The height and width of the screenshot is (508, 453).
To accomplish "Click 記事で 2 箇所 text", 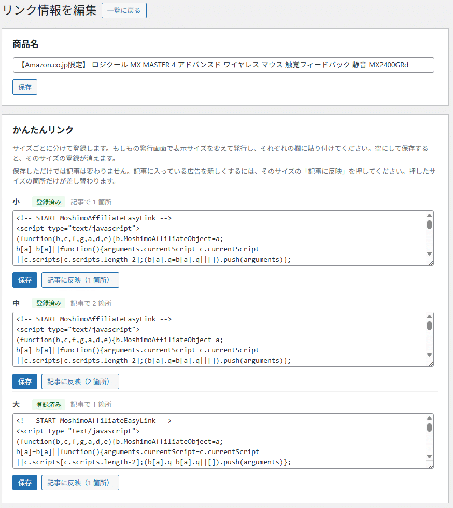I will pos(91,303).
